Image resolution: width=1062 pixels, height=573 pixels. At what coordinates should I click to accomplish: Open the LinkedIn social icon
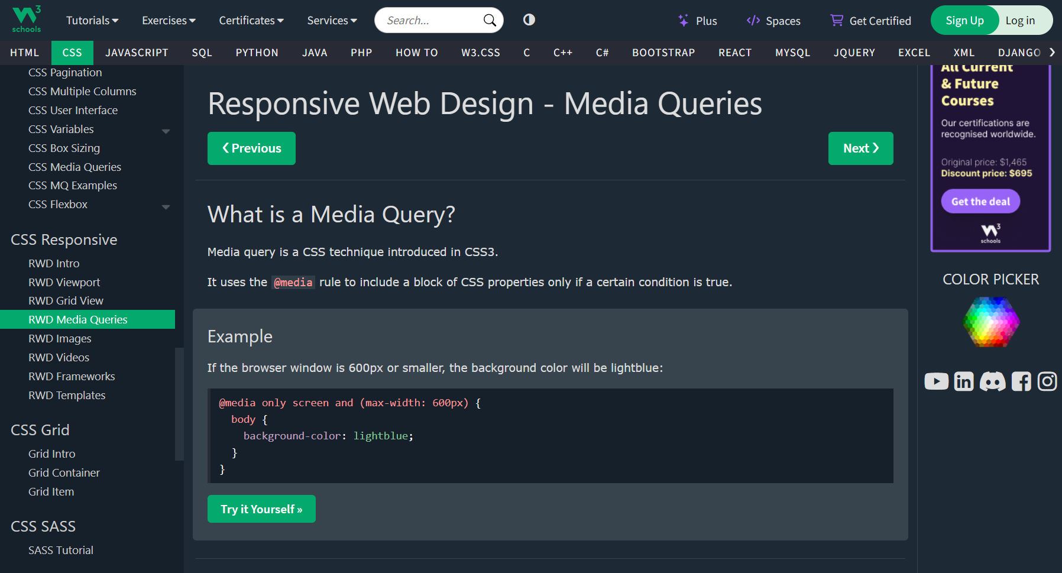964,381
